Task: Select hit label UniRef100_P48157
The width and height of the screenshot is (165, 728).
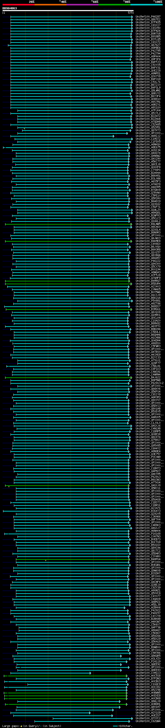Action: tap(148, 613)
